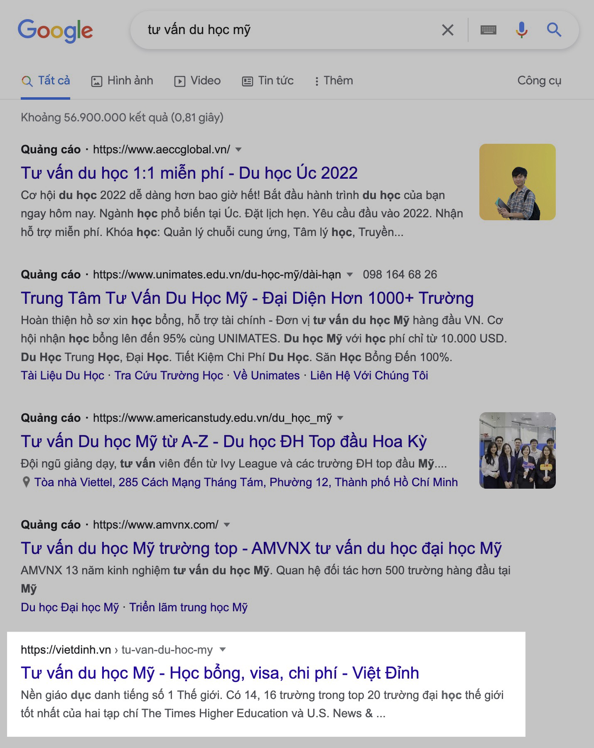Screen dimensions: 594x748
Task: Open Công cụ search tools
Action: point(539,81)
